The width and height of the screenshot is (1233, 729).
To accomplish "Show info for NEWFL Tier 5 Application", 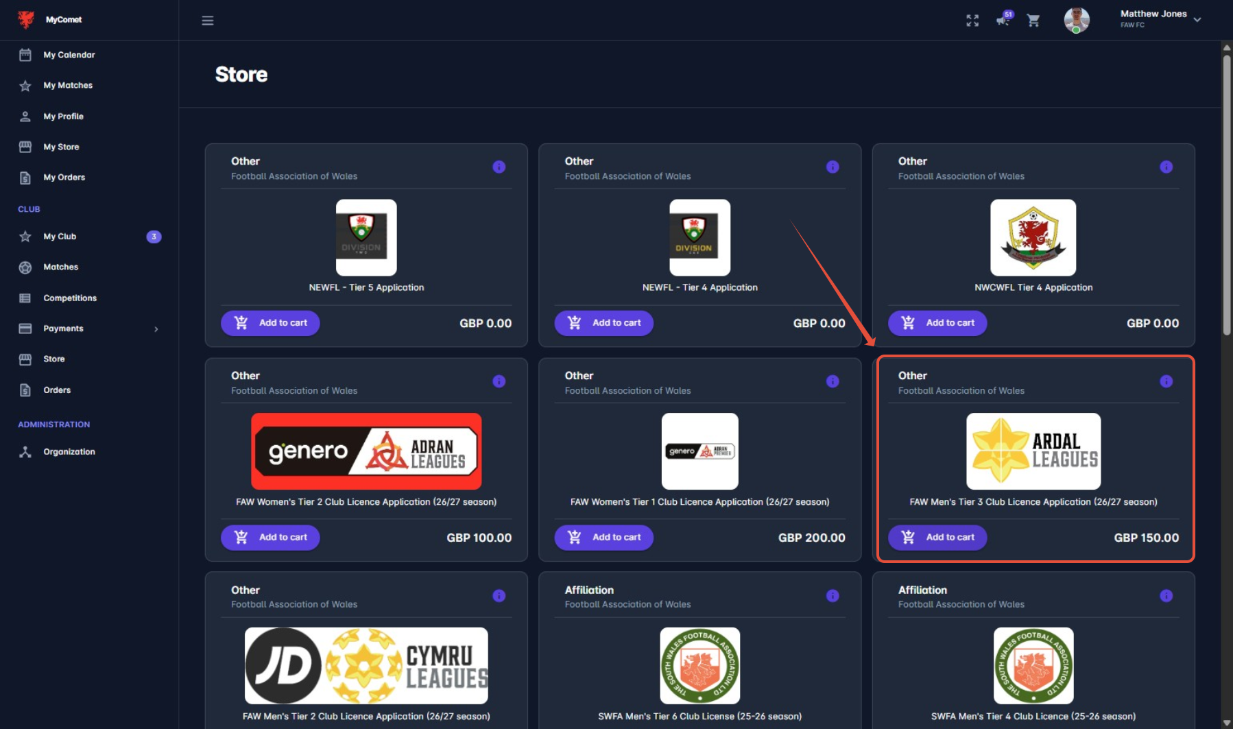I will pos(499,167).
